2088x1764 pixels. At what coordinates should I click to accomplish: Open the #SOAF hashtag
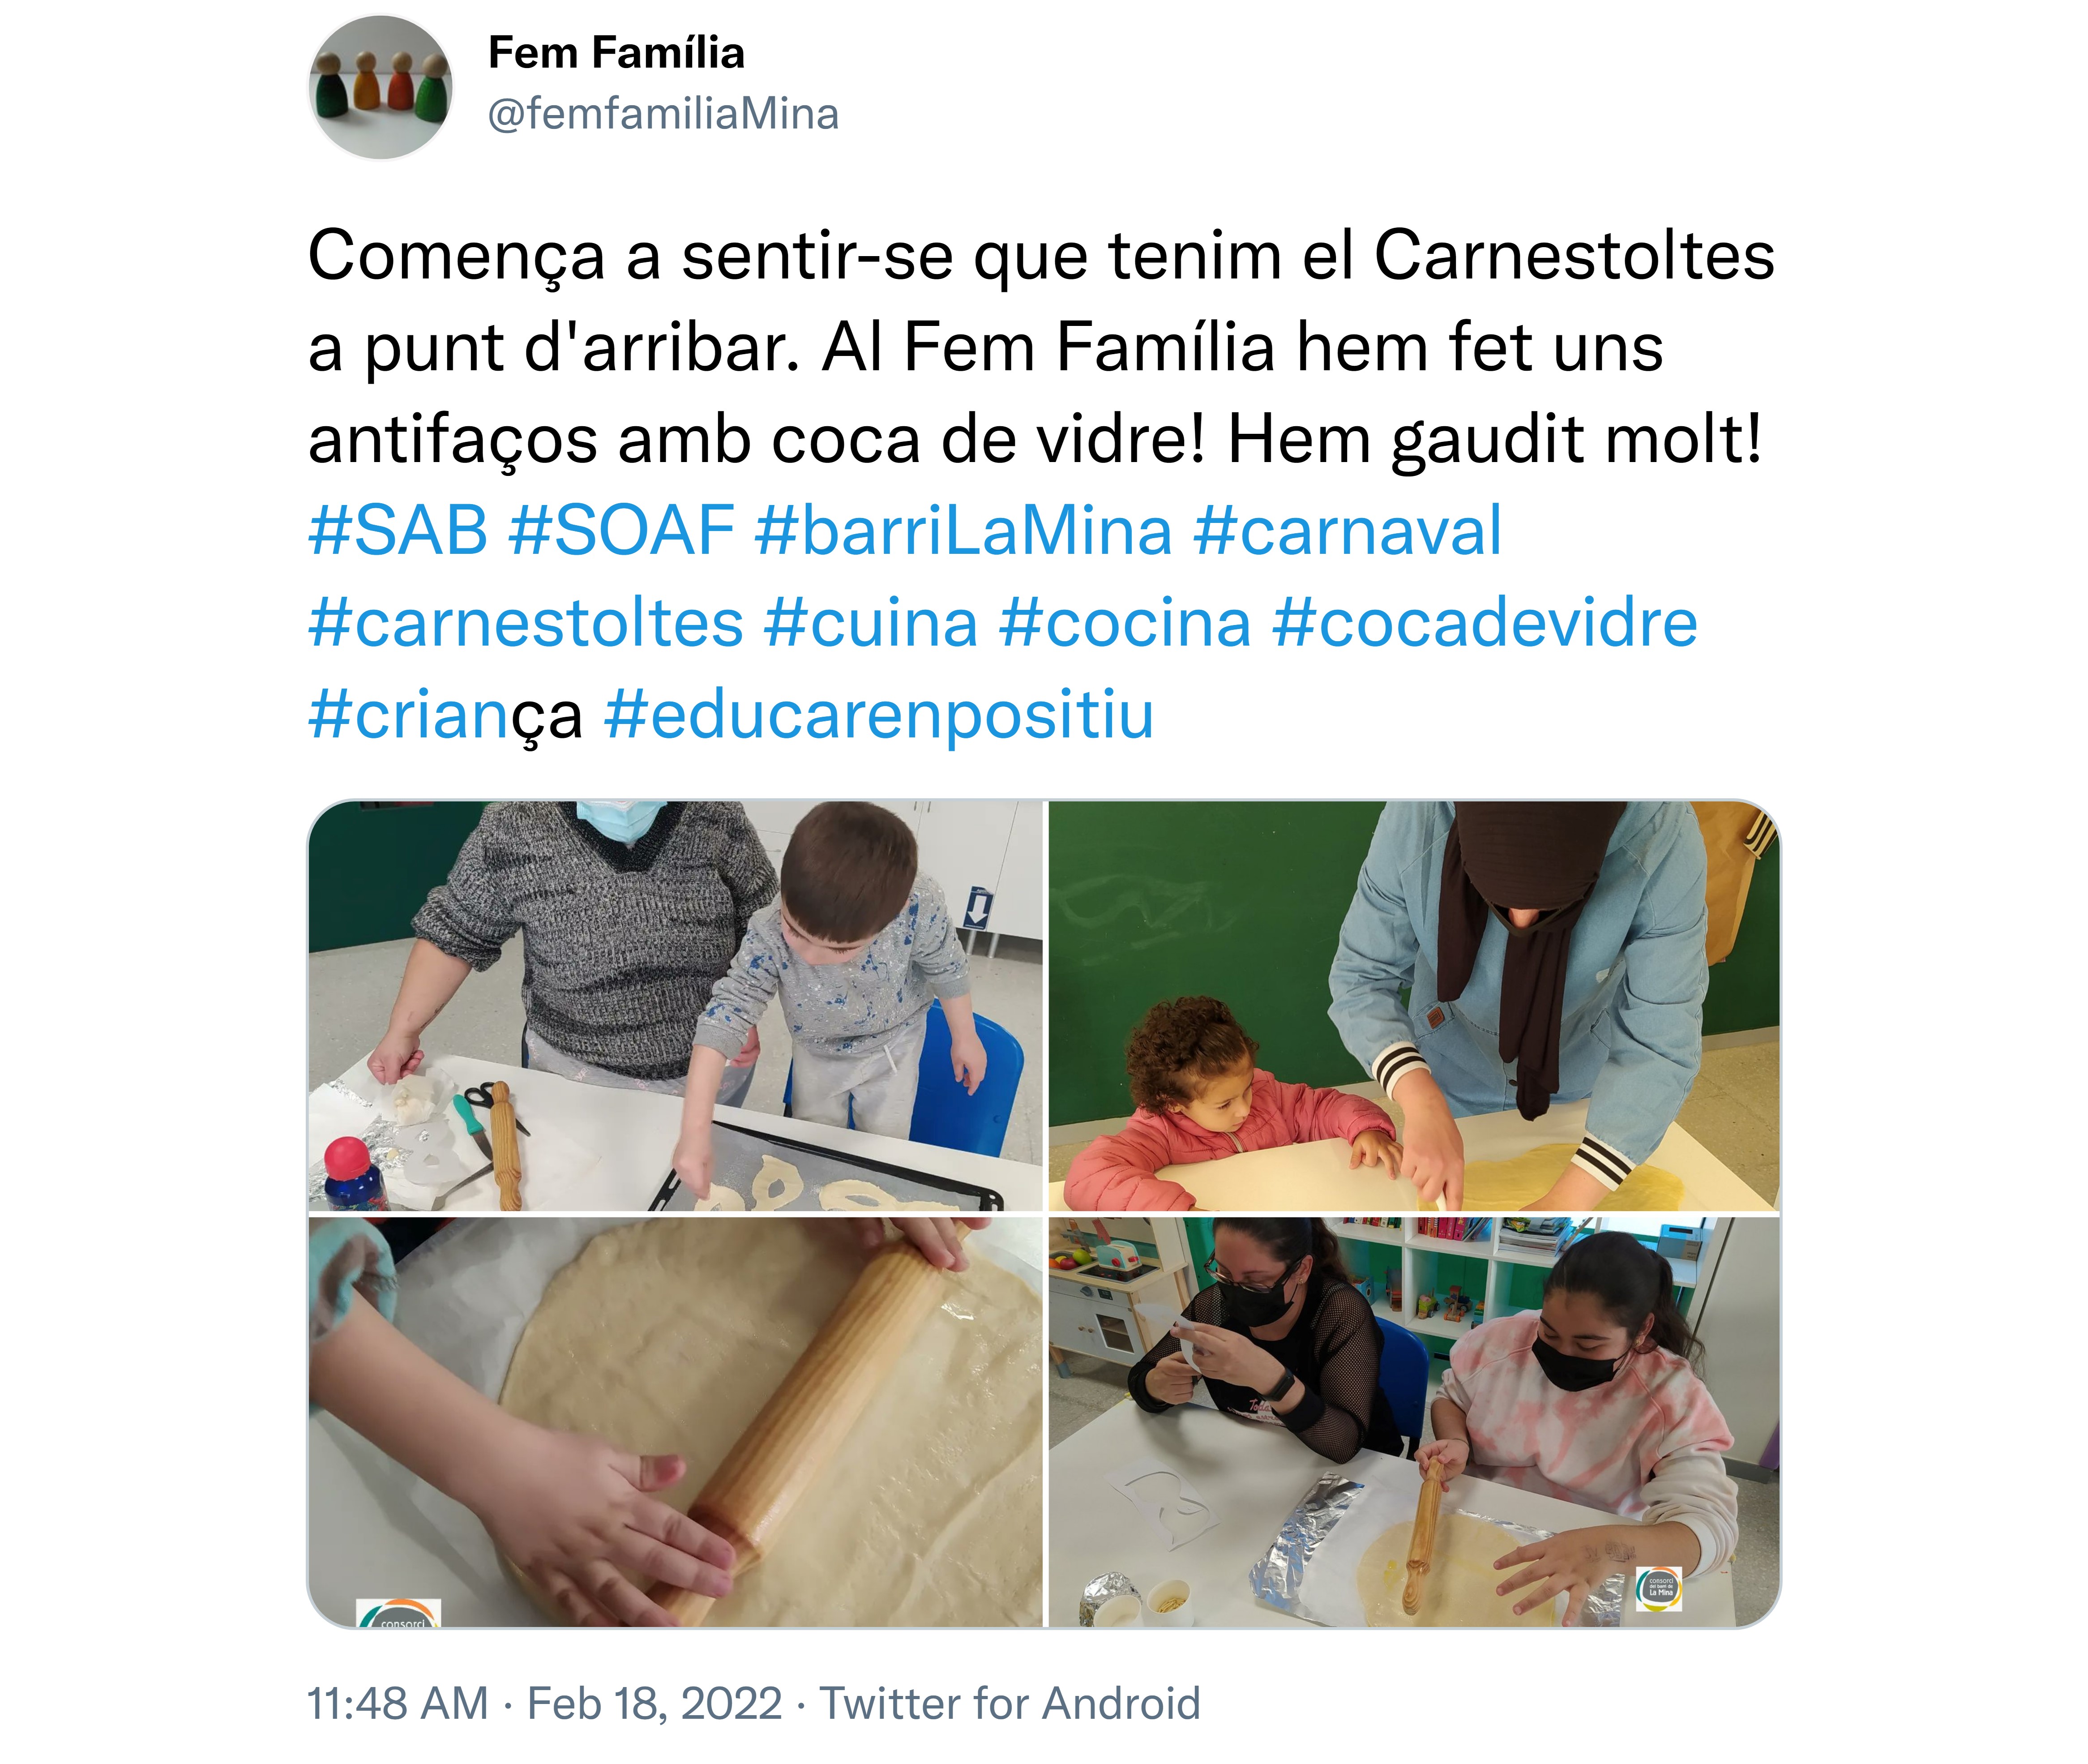[x=622, y=530]
